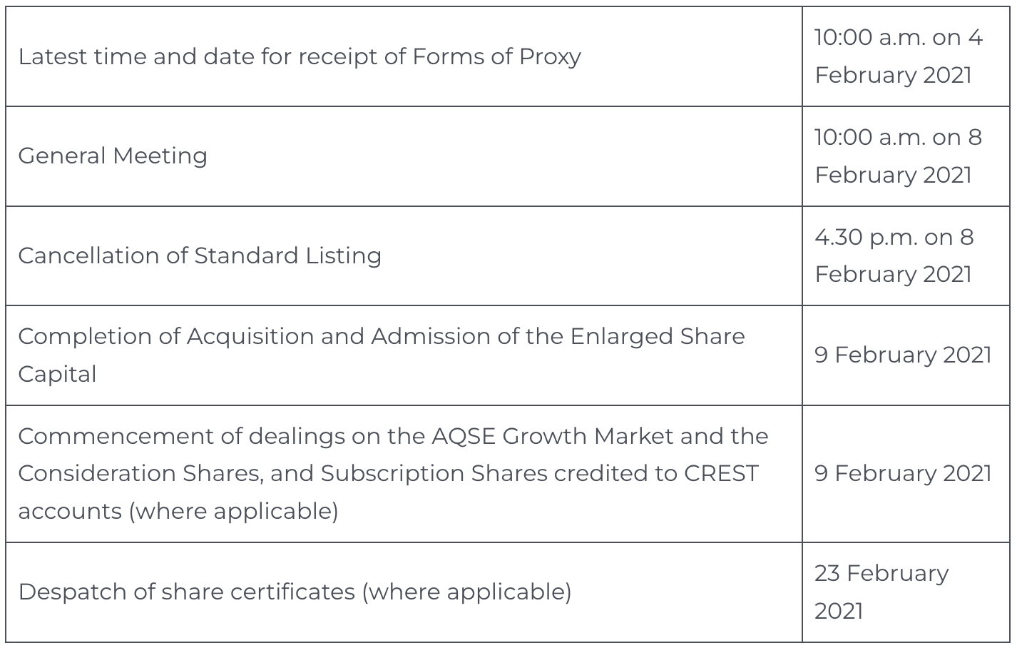This screenshot has width=1017, height=648.
Task: Select the '10:00 a.m. on 8 February 2021' date cell
Action: pos(898,156)
